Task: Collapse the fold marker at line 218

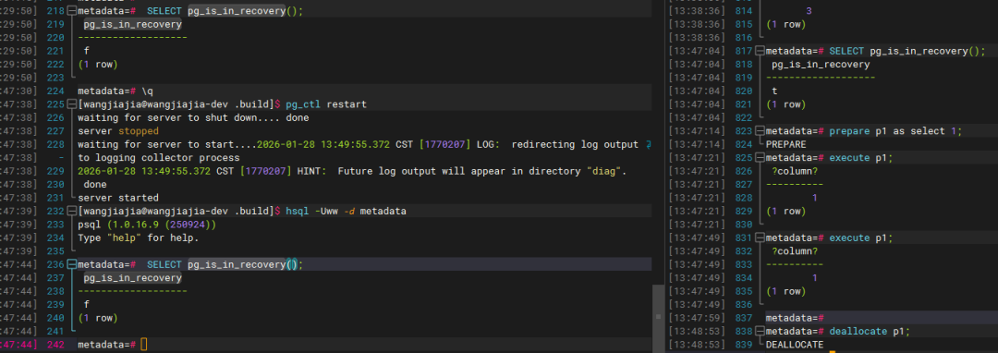Action: pyautogui.click(x=73, y=11)
